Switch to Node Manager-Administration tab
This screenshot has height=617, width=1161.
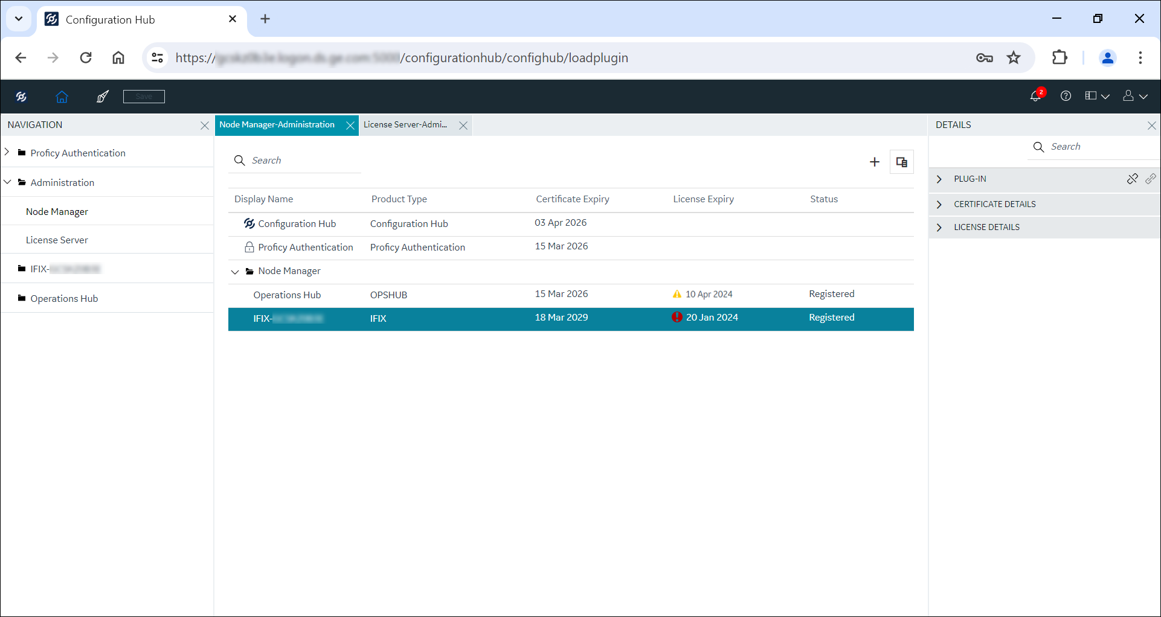coord(277,125)
